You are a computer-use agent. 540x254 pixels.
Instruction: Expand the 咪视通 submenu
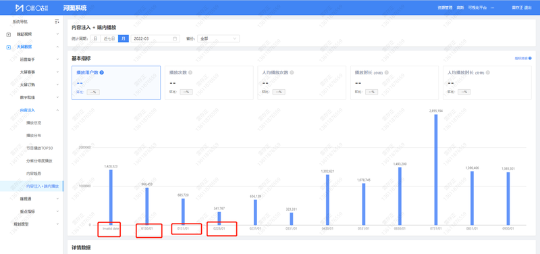[x=57, y=199]
